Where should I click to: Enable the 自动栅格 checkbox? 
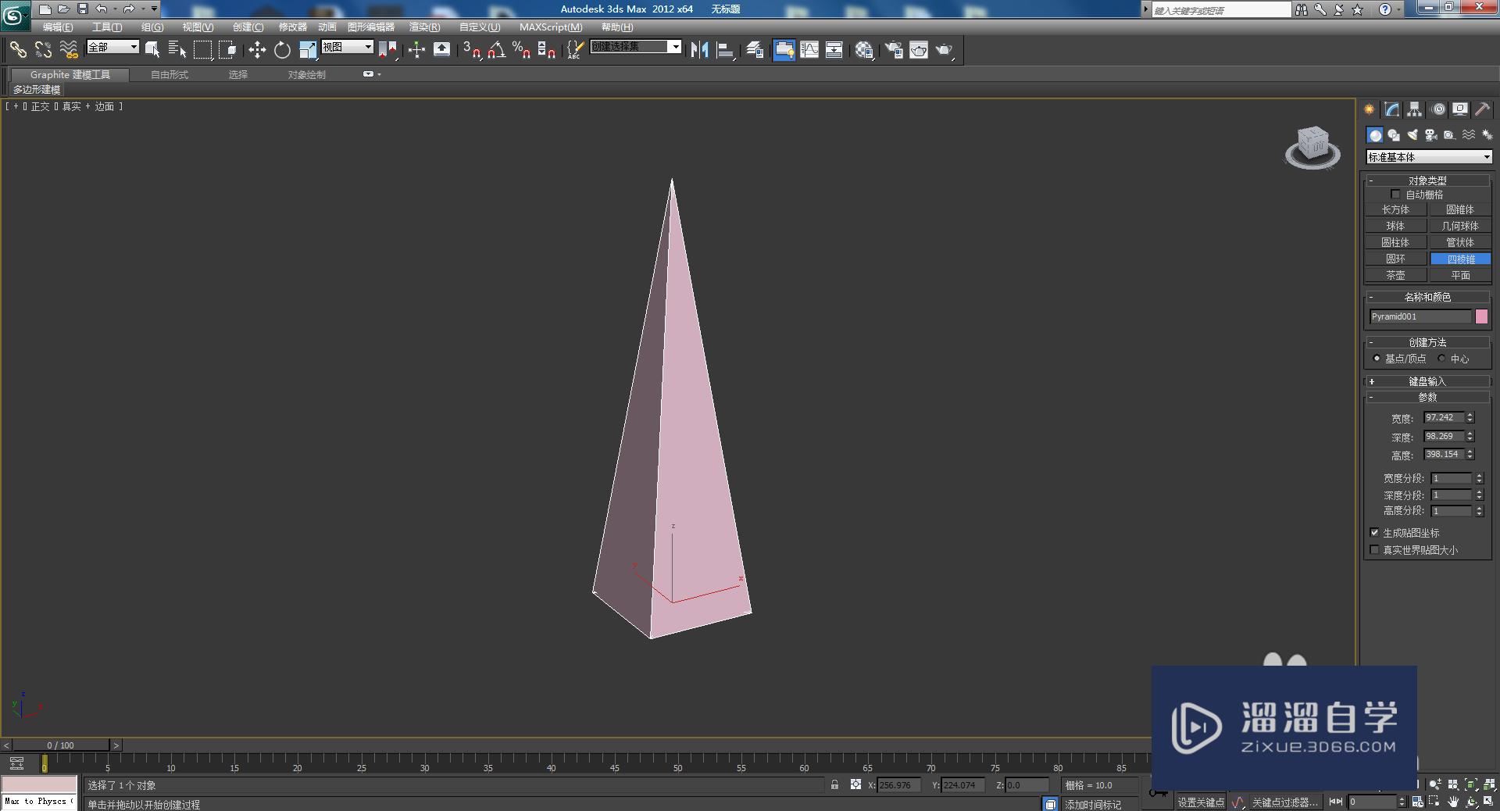(x=1395, y=195)
